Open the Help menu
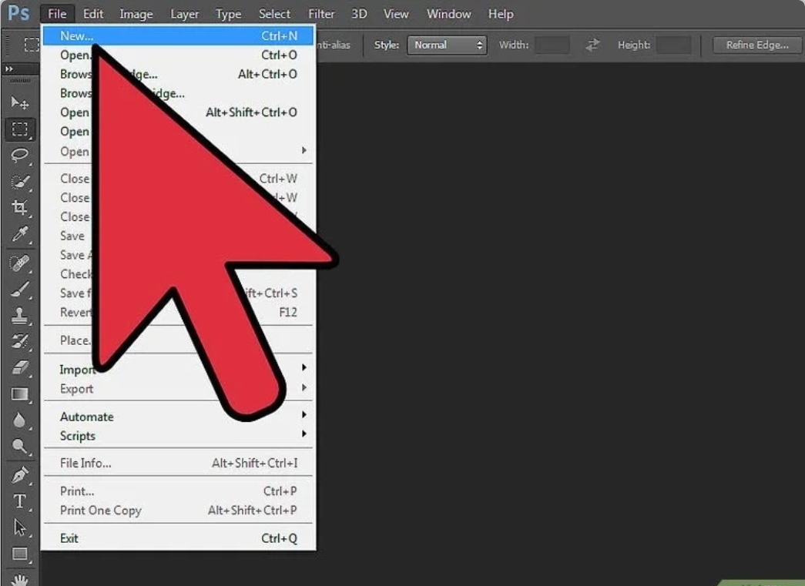This screenshot has width=805, height=586. [x=501, y=14]
